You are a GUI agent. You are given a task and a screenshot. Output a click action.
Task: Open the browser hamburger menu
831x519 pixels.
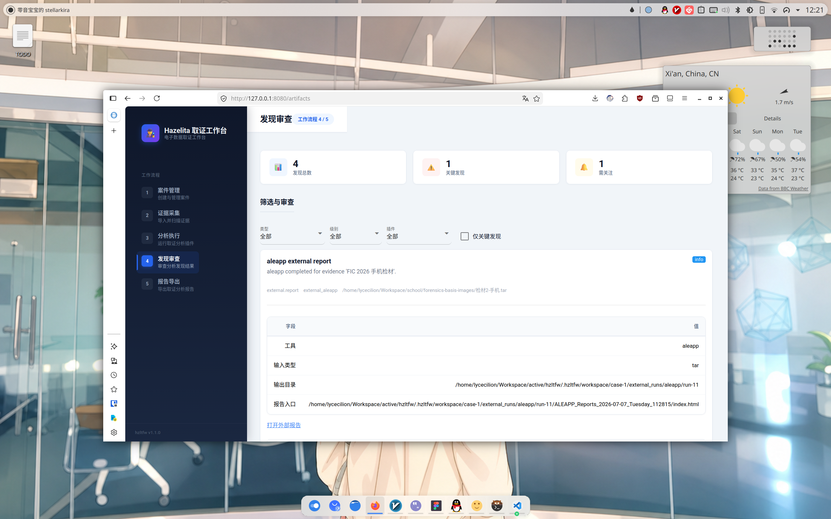[x=684, y=99]
